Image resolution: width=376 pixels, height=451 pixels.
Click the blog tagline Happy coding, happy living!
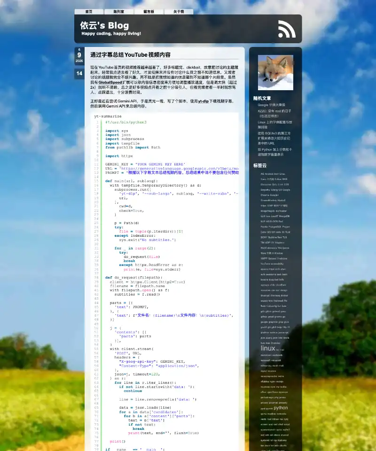[x=111, y=33]
